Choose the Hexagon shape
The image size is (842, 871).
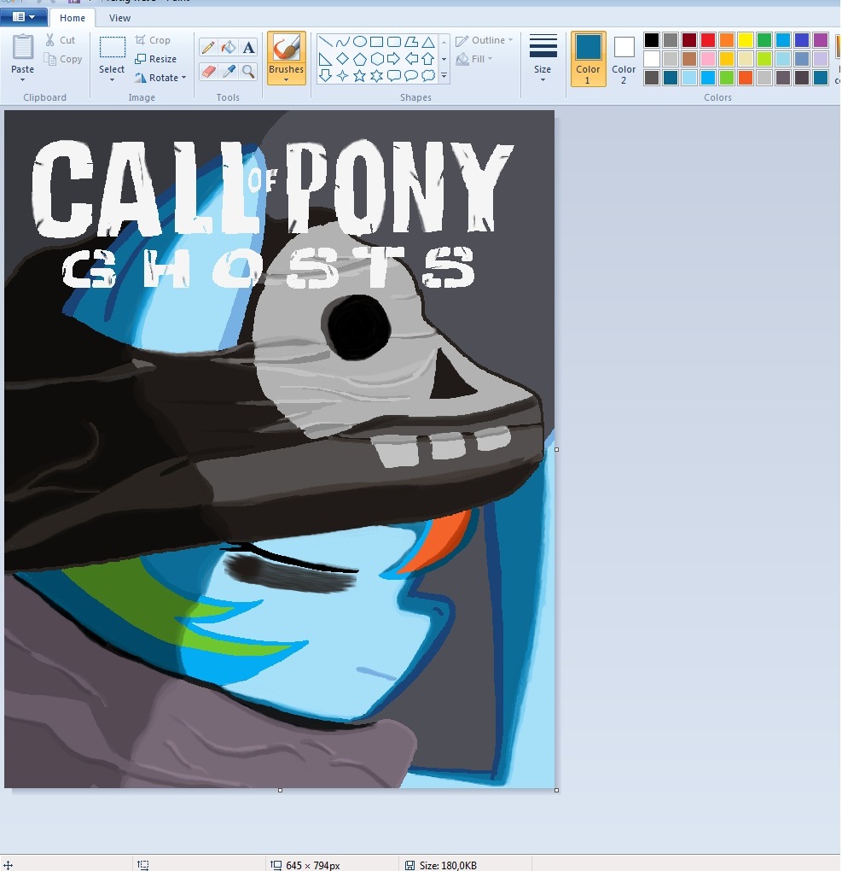pyautogui.click(x=377, y=59)
